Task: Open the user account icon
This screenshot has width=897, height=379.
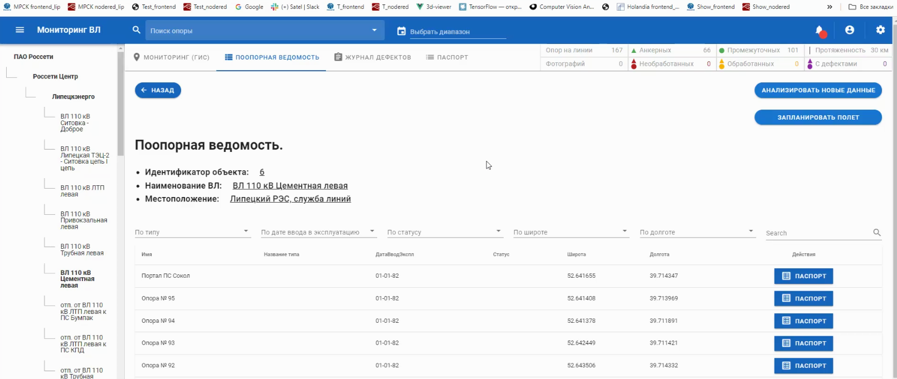Action: click(850, 30)
